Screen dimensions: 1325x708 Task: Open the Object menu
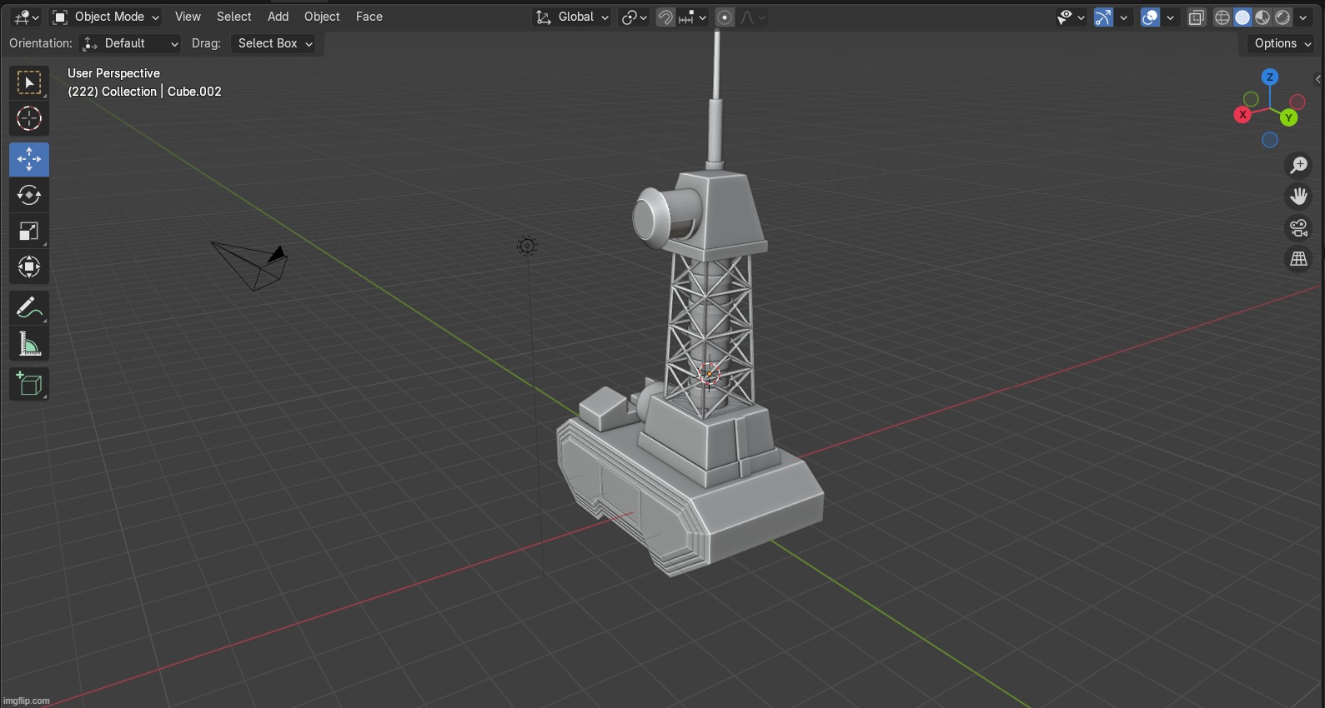322,17
